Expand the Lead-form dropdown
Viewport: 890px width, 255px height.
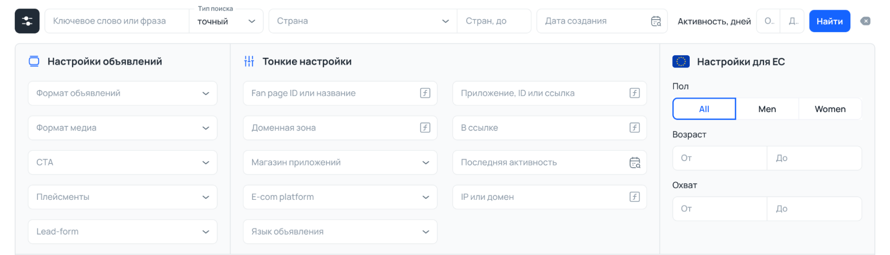(x=122, y=231)
